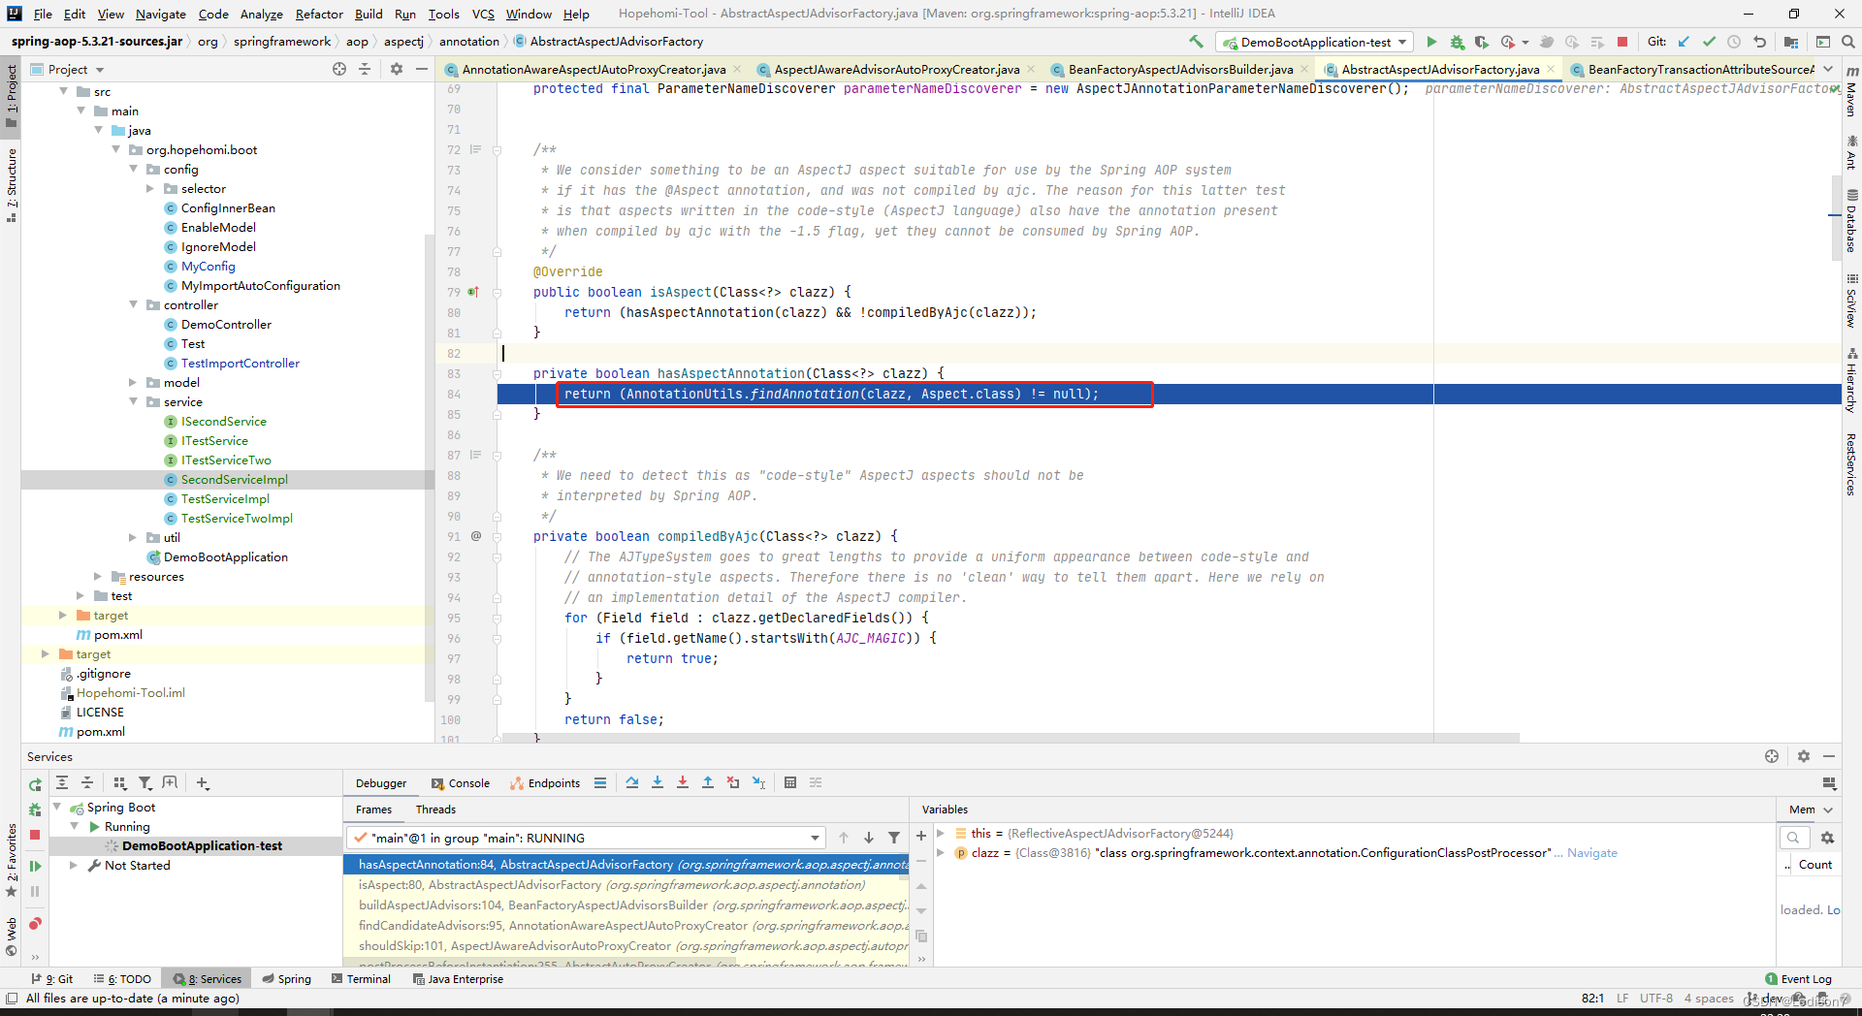Switch to the Console tab
Image resolution: width=1862 pixels, height=1016 pixels.
click(x=461, y=783)
